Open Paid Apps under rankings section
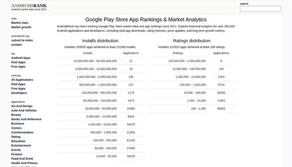 click(18, 84)
